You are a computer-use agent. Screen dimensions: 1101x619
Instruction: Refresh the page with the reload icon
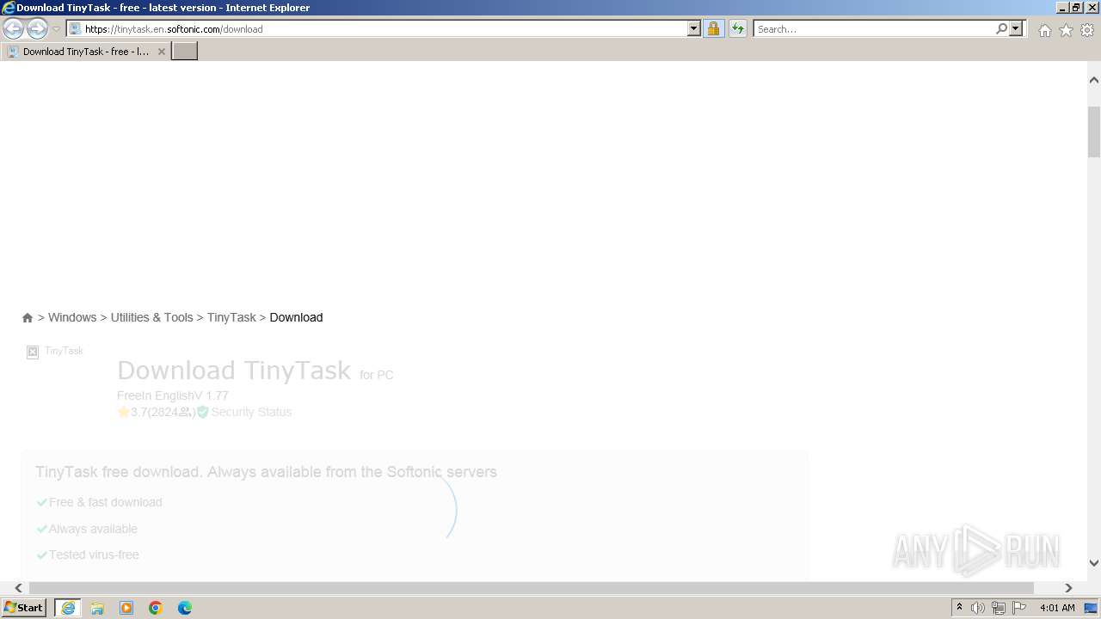(x=738, y=28)
